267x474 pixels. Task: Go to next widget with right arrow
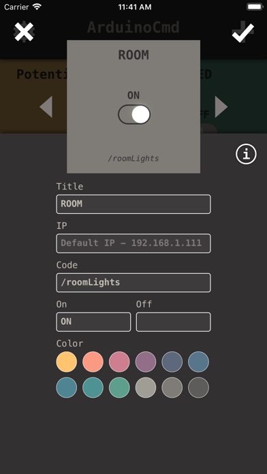pos(221,107)
